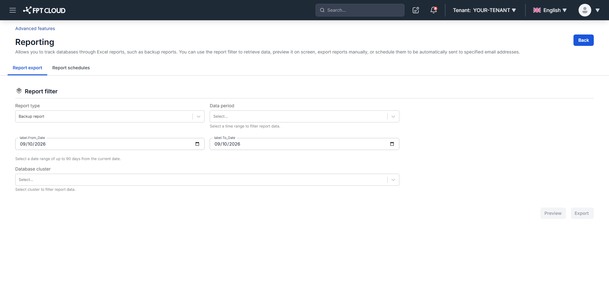This screenshot has width=609, height=299.
Task: Open the notifications bell
Action: coord(434,10)
